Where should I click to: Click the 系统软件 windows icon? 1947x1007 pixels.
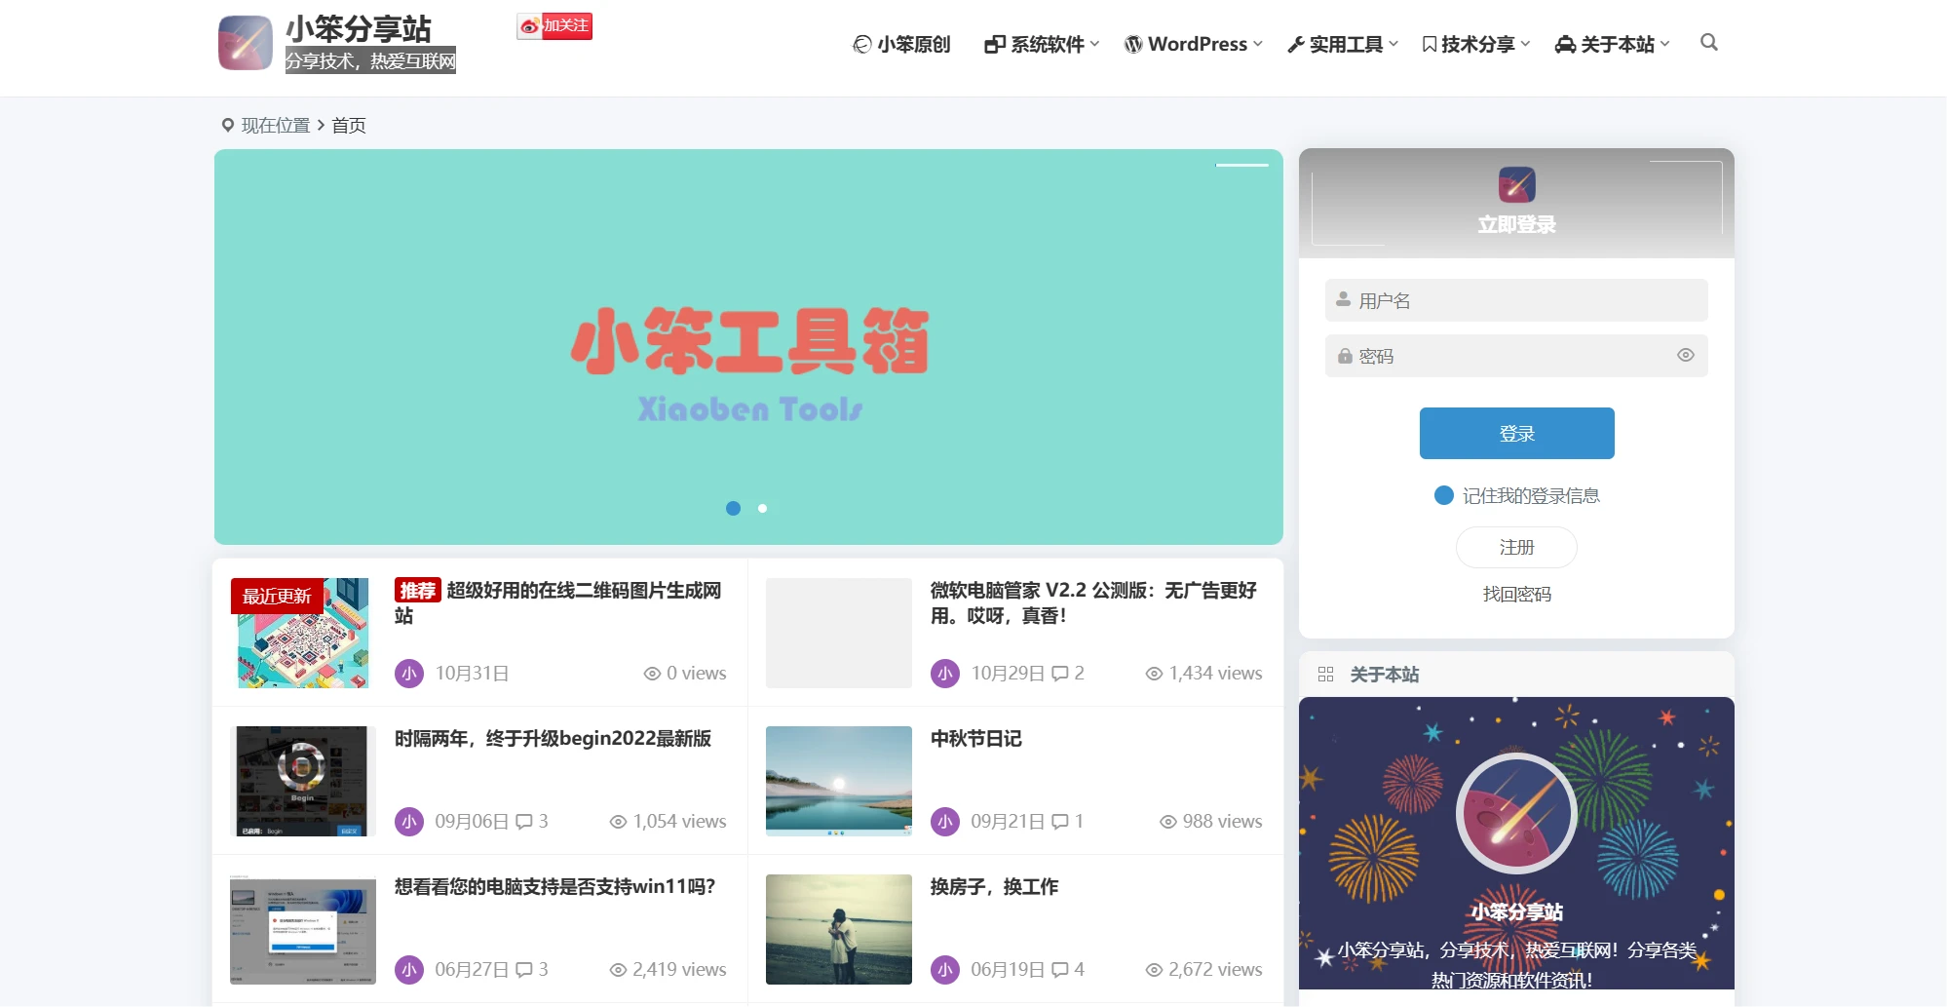(x=994, y=45)
